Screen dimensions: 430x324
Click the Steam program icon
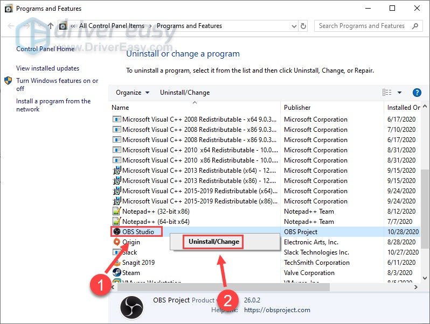pos(117,272)
